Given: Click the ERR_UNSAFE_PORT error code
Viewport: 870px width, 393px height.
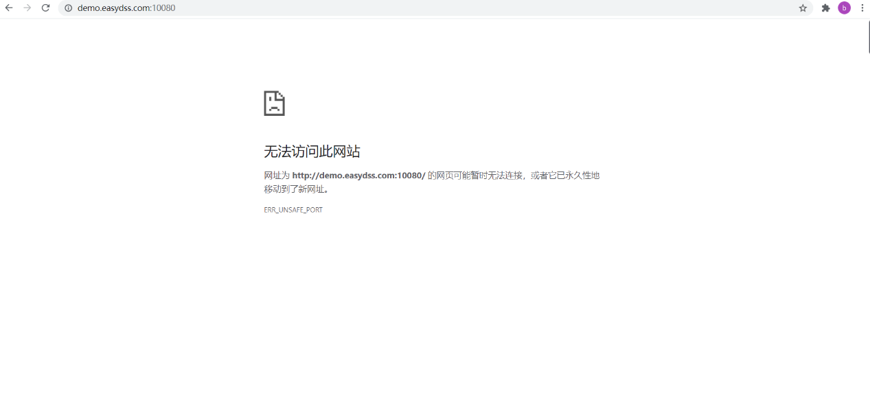Looking at the screenshot, I should tap(293, 210).
